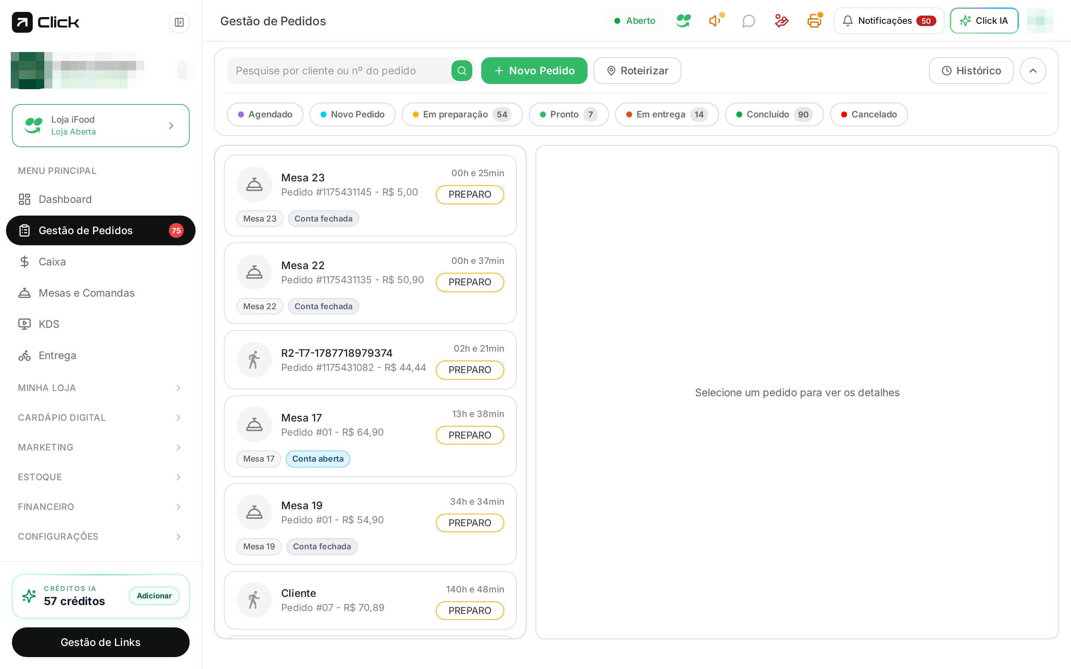
Task: Click the sparkle icon in Créditos IA card
Action: pos(29,596)
